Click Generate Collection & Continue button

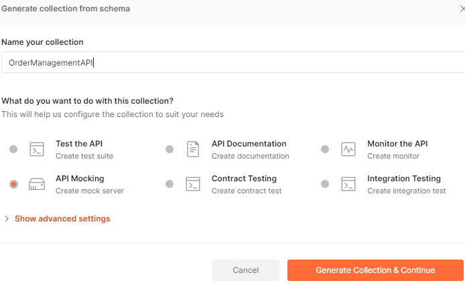coord(375,270)
